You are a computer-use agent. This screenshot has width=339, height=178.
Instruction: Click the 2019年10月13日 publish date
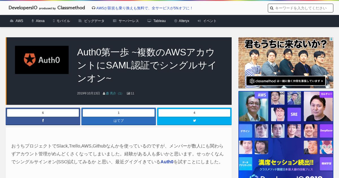(88, 93)
